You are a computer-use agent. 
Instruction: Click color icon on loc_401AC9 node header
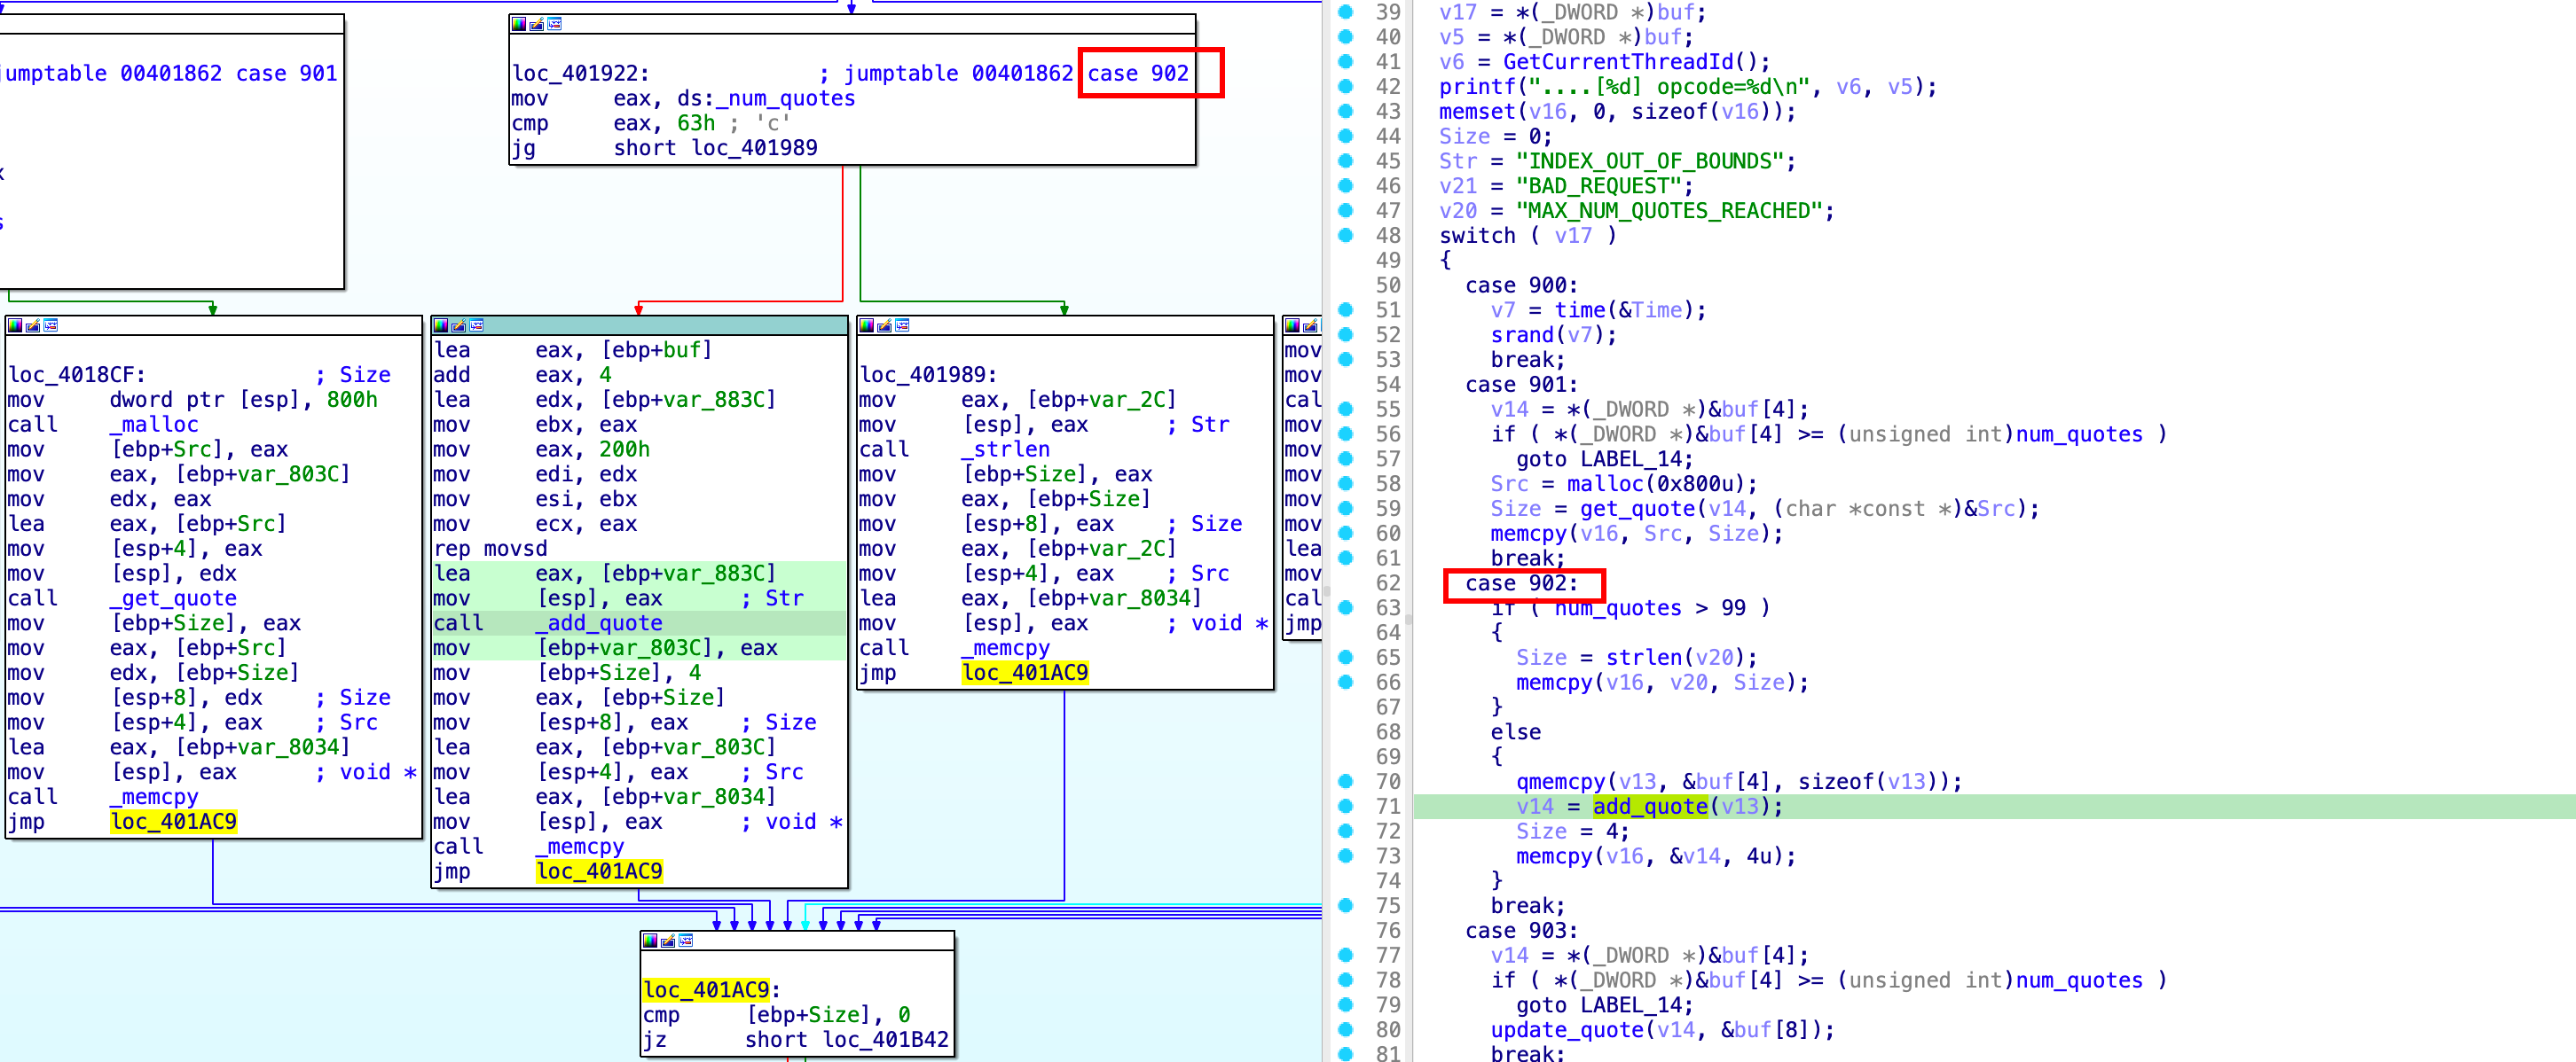[650, 941]
